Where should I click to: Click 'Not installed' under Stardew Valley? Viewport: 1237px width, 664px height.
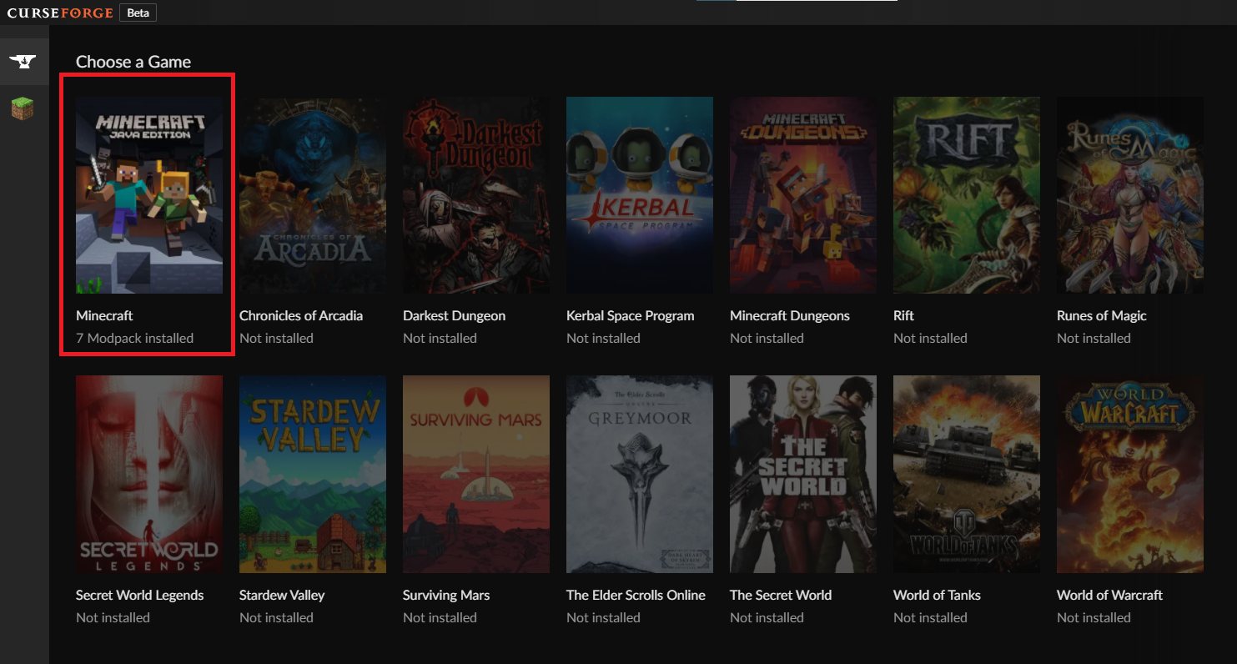[276, 617]
